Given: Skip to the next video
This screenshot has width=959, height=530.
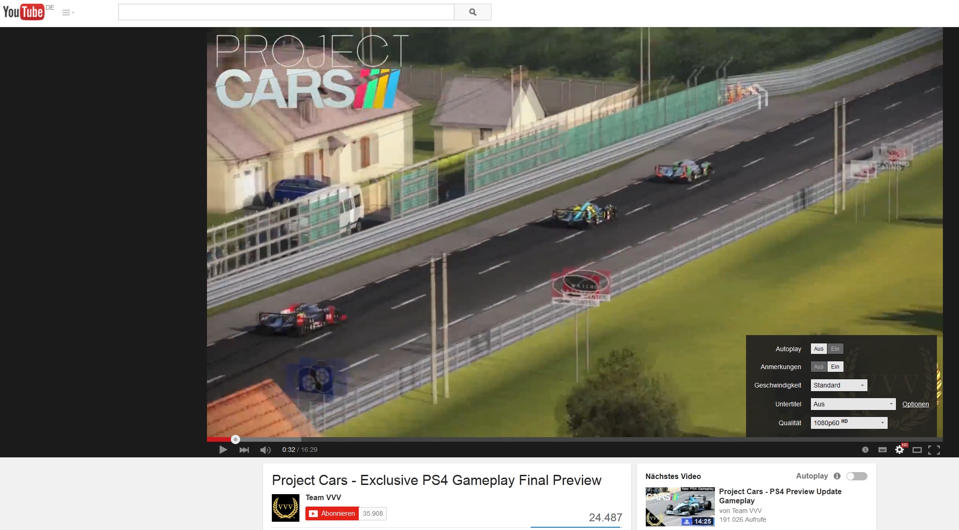Looking at the screenshot, I should click(x=244, y=450).
